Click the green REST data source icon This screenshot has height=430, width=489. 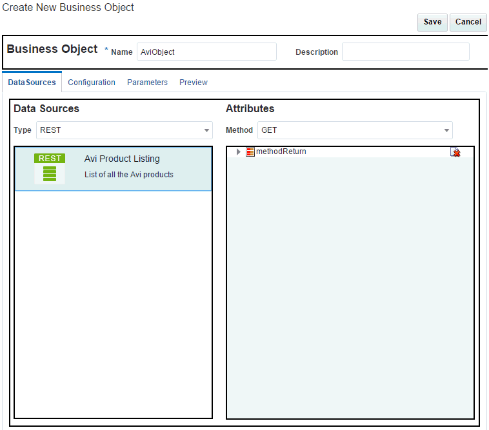click(50, 168)
